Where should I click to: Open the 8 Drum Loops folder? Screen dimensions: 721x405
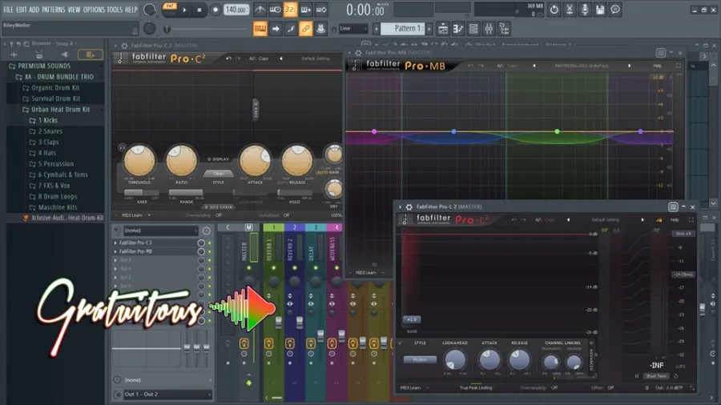54,196
